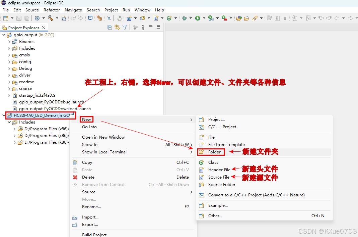This screenshot has width=358, height=237.
Task: Choose File from Template in submenu
Action: click(264, 145)
